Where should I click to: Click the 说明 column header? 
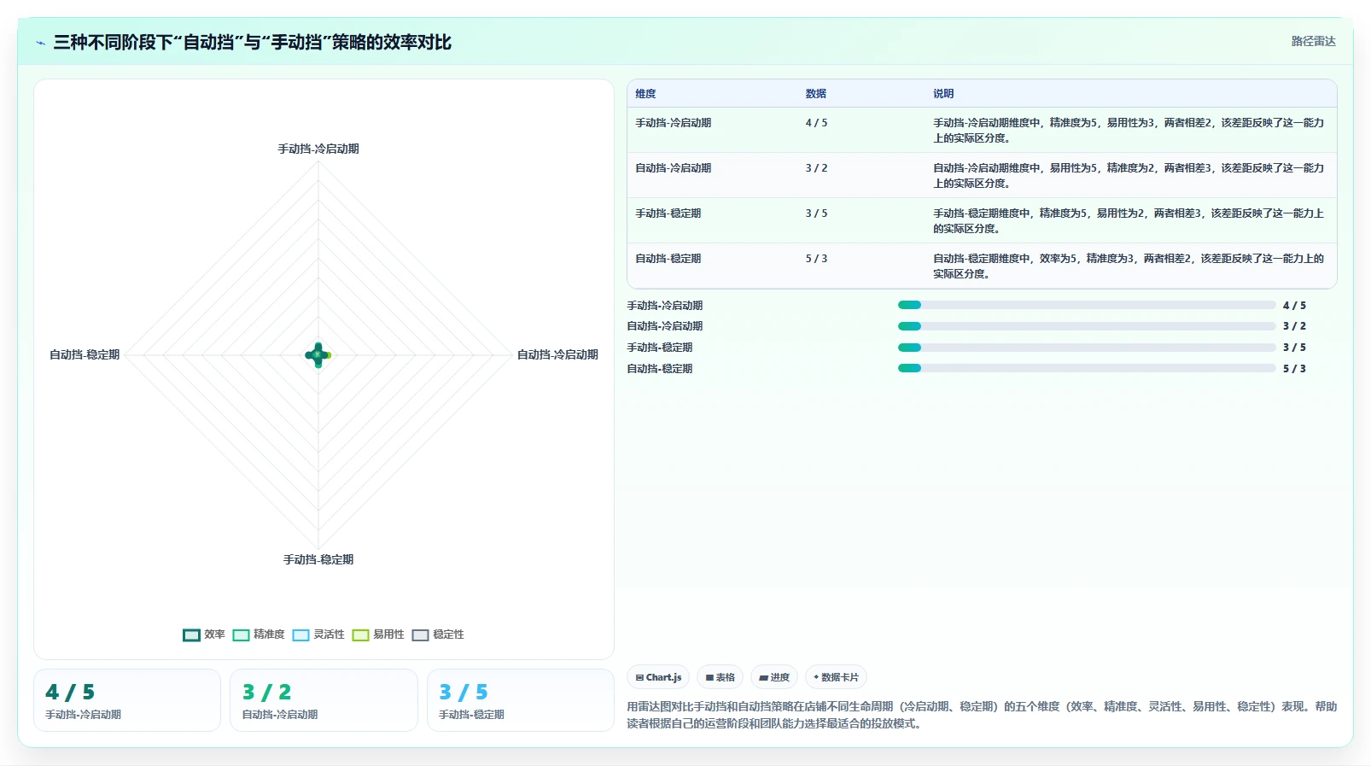coord(943,94)
